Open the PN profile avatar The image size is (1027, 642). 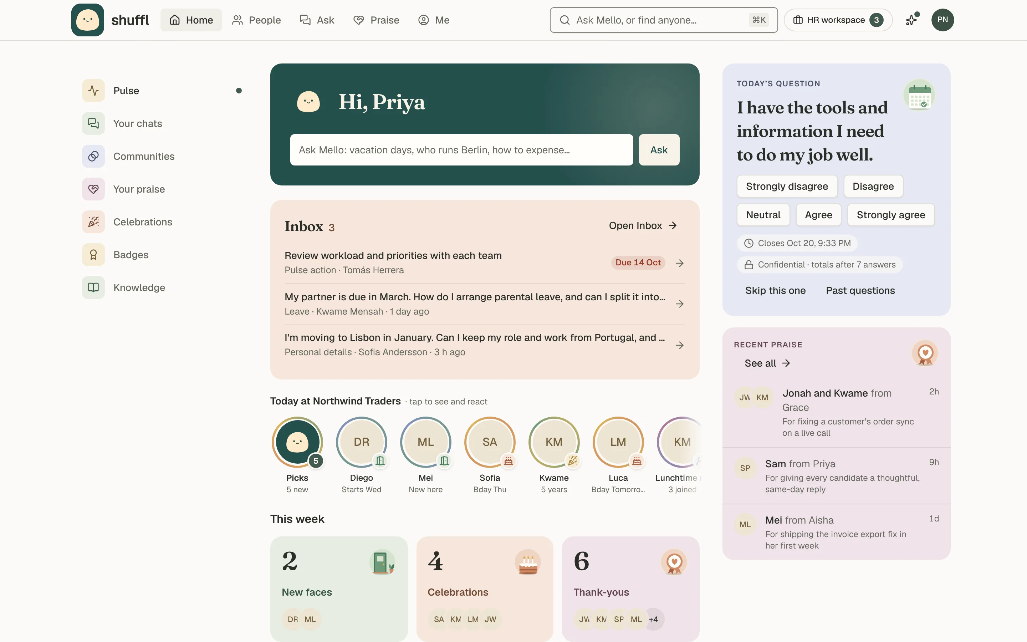click(942, 20)
